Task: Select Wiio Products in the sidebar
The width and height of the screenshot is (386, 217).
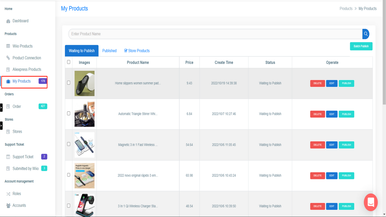Action: pos(23,46)
